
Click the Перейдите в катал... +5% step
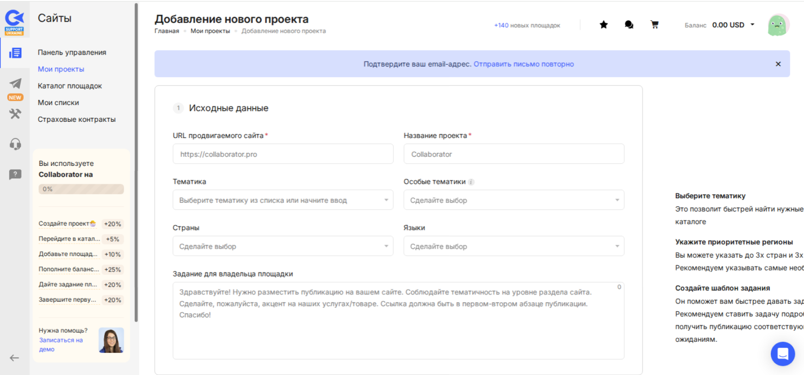(81, 239)
